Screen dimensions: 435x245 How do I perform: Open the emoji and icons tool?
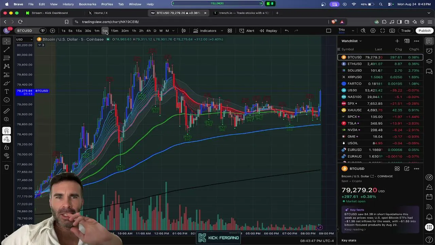(6, 100)
